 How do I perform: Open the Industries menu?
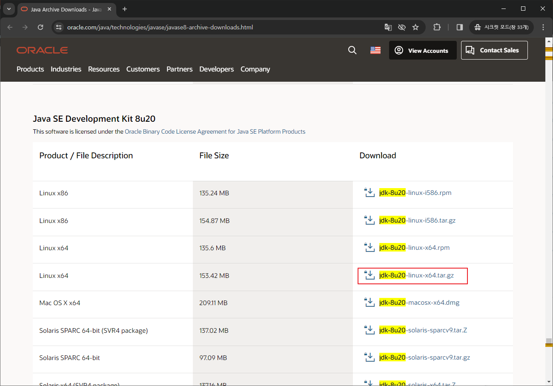coord(66,69)
